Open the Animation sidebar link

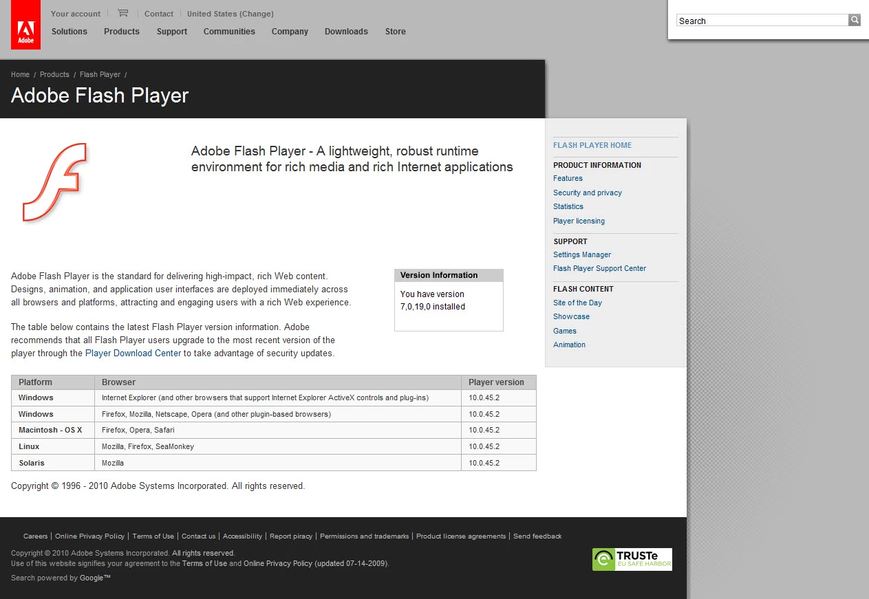[569, 345]
